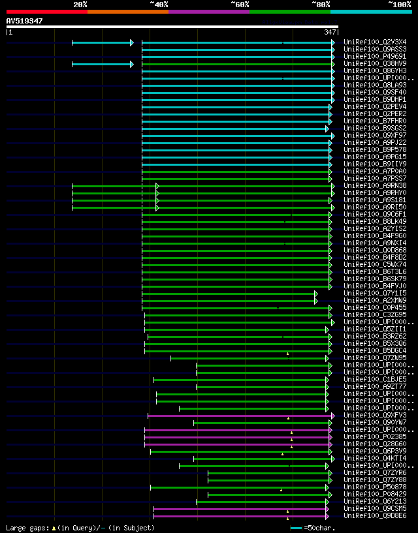Click the UniRef100_C5WX74 label

click(375, 264)
